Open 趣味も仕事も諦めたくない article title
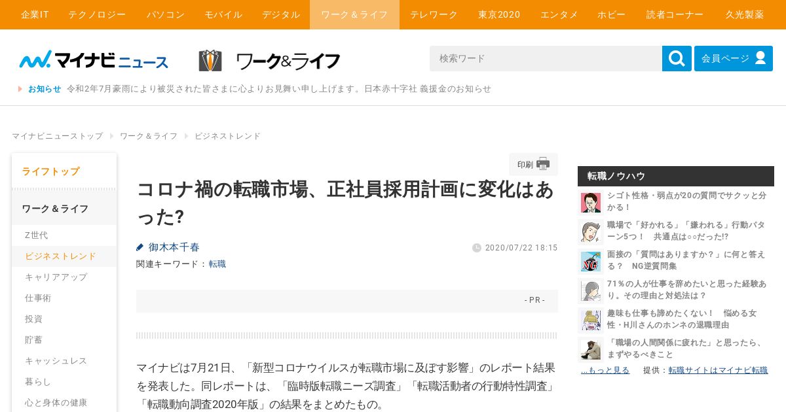 pyautogui.click(x=682, y=319)
